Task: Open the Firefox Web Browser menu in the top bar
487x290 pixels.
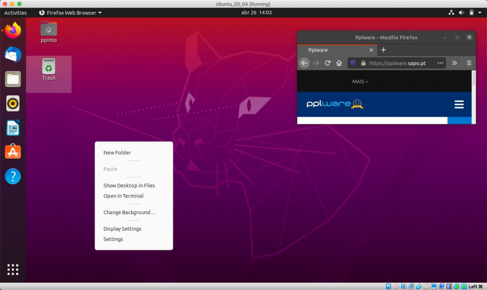Action: tap(70, 12)
